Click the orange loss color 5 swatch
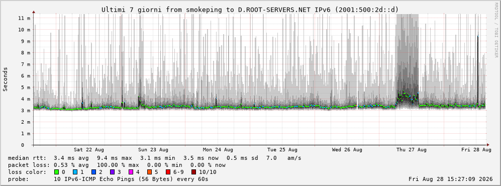 coord(149,172)
